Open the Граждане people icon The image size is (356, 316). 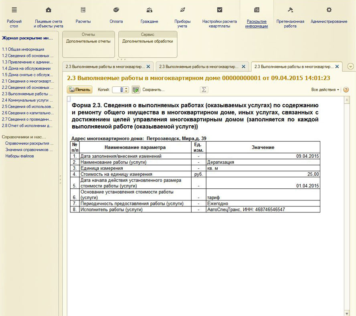pyautogui.click(x=149, y=10)
